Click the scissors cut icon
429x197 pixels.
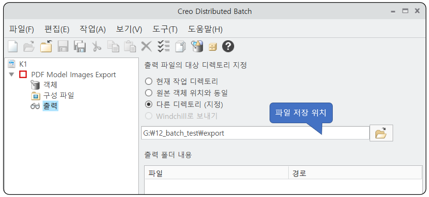pyautogui.click(x=96, y=46)
